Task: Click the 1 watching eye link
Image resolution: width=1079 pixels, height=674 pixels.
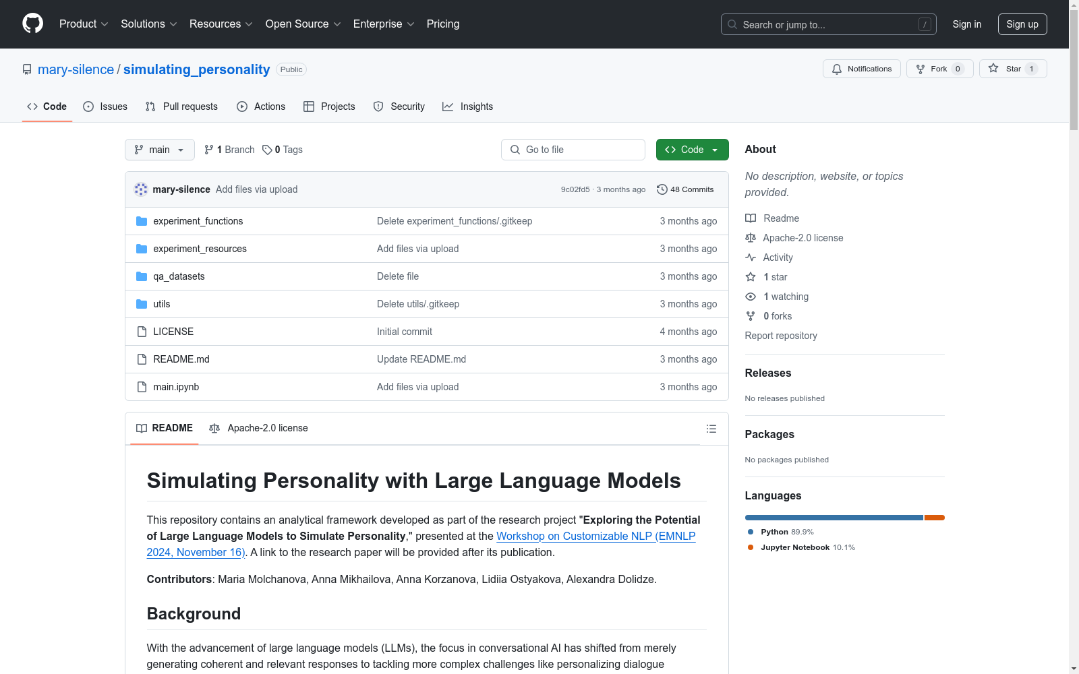Action: point(785,297)
